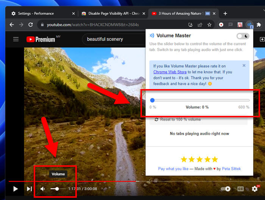265x200 pixels.
Task: Open the Volume Master extension icon
Action: pyautogui.click(x=249, y=25)
